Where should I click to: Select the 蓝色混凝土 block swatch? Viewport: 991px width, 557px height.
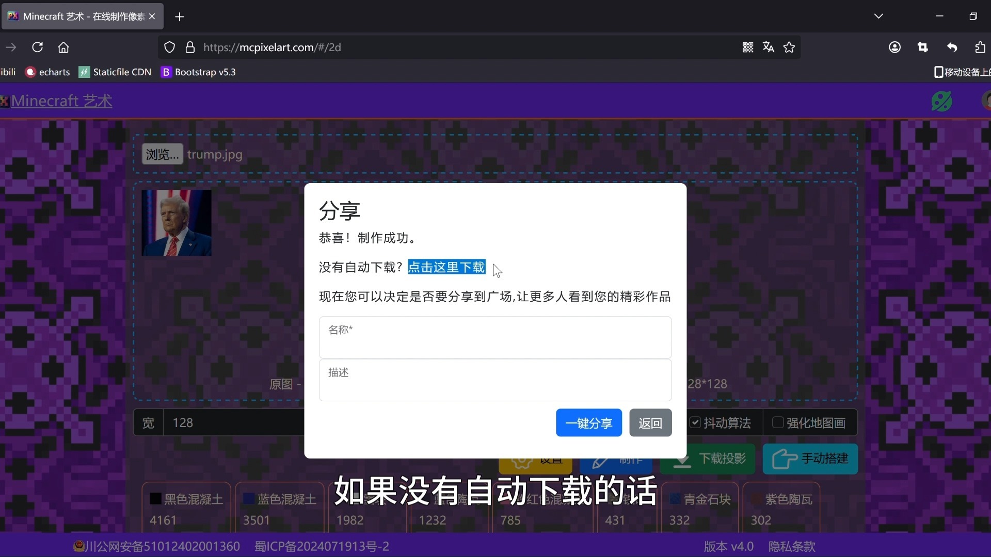tap(279, 499)
